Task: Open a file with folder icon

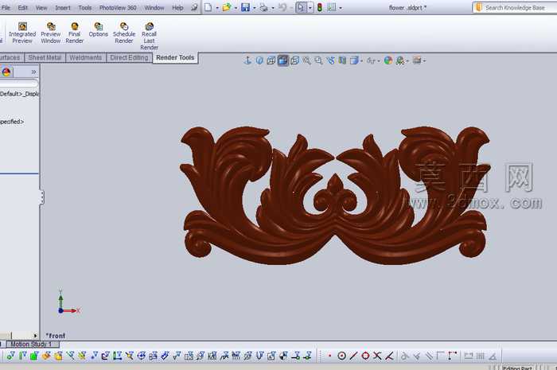Action: coord(226,7)
